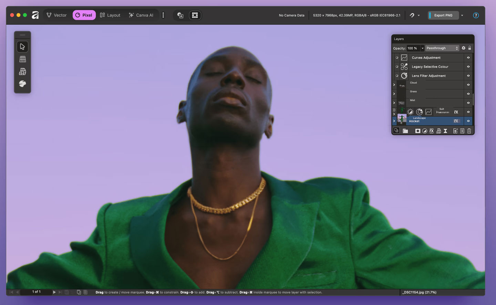The image size is (496, 305).
Task: Hide the Curves Adjustment layer
Action: tap(468, 58)
